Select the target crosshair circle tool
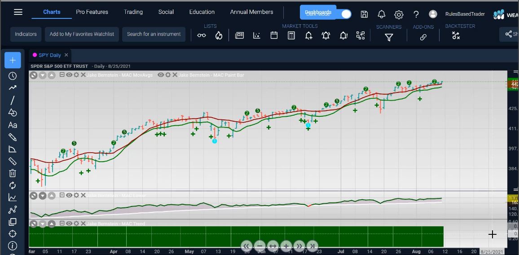Image resolution: width=519 pixels, height=255 pixels. pos(13,234)
